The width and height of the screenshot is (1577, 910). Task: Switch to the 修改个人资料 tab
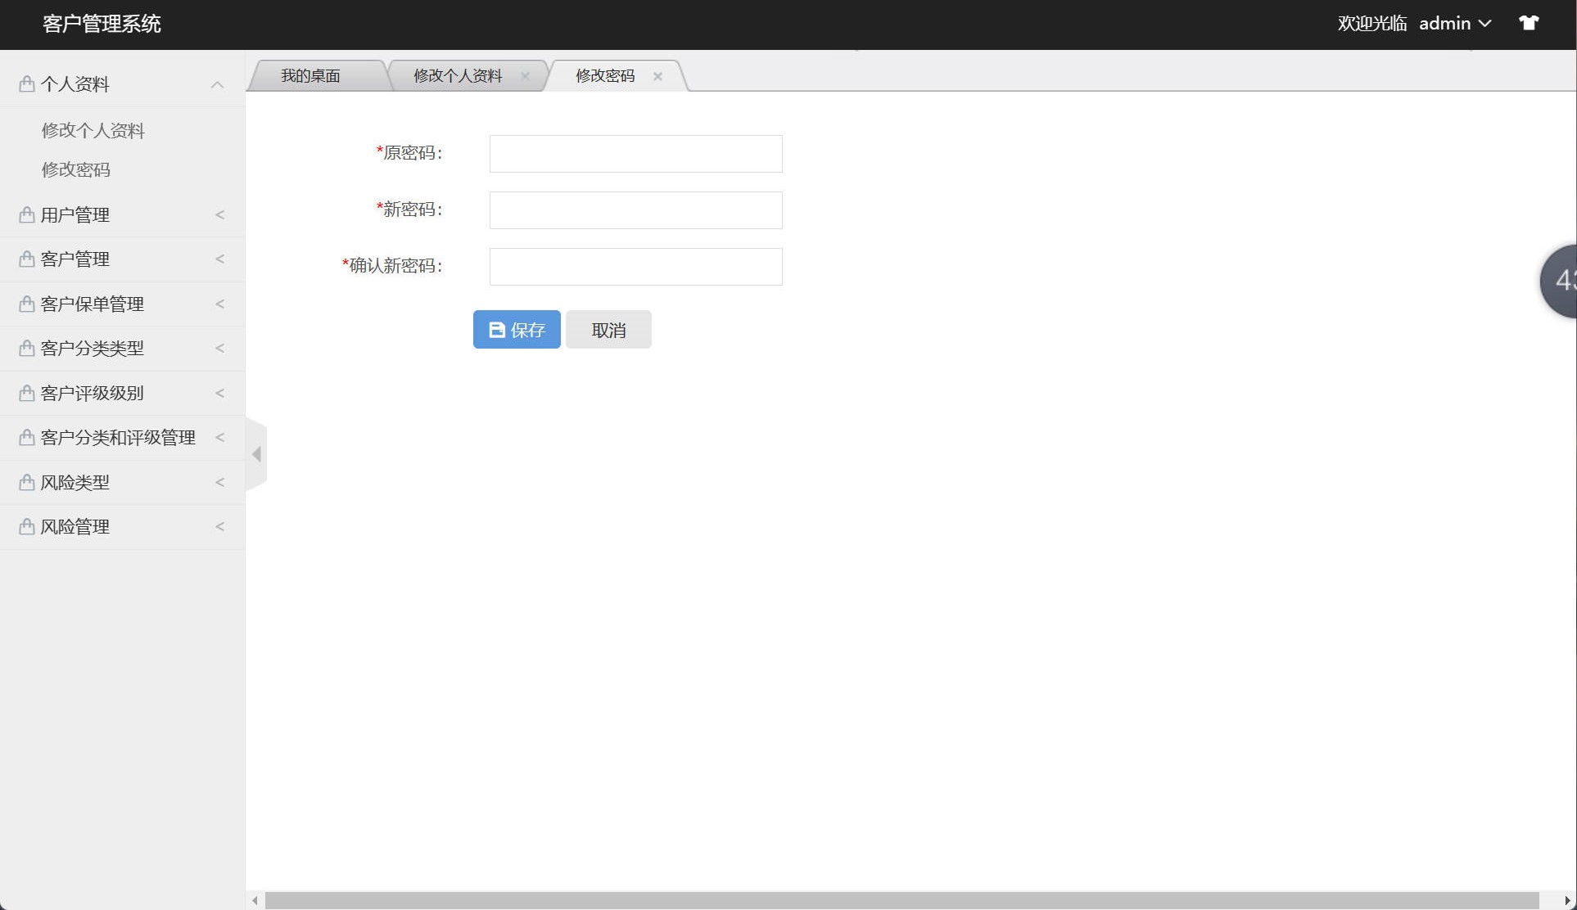coord(457,76)
